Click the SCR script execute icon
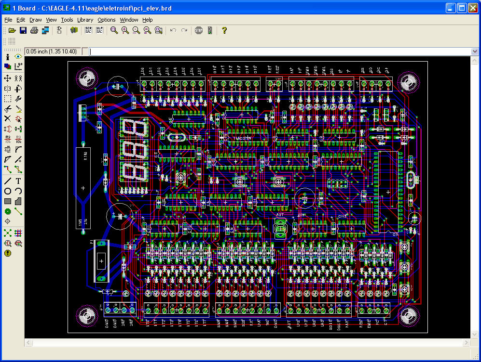This screenshot has width=481, height=362. pos(89,30)
